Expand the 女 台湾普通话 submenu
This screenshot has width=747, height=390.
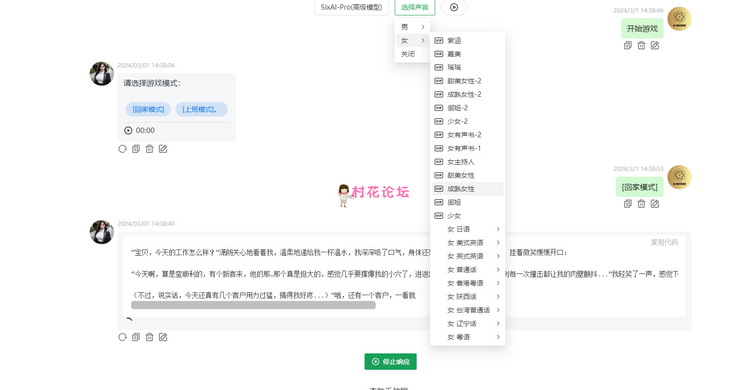tap(468, 310)
